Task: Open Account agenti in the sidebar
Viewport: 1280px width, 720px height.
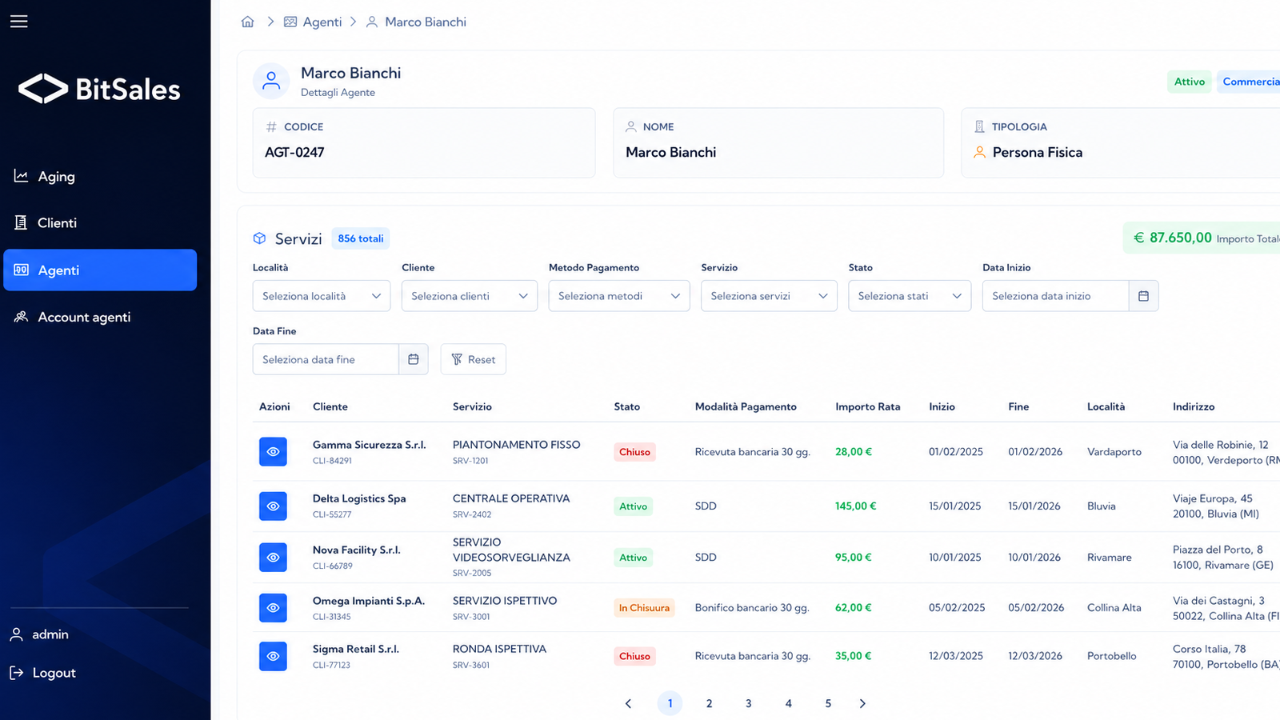Action: [100, 317]
